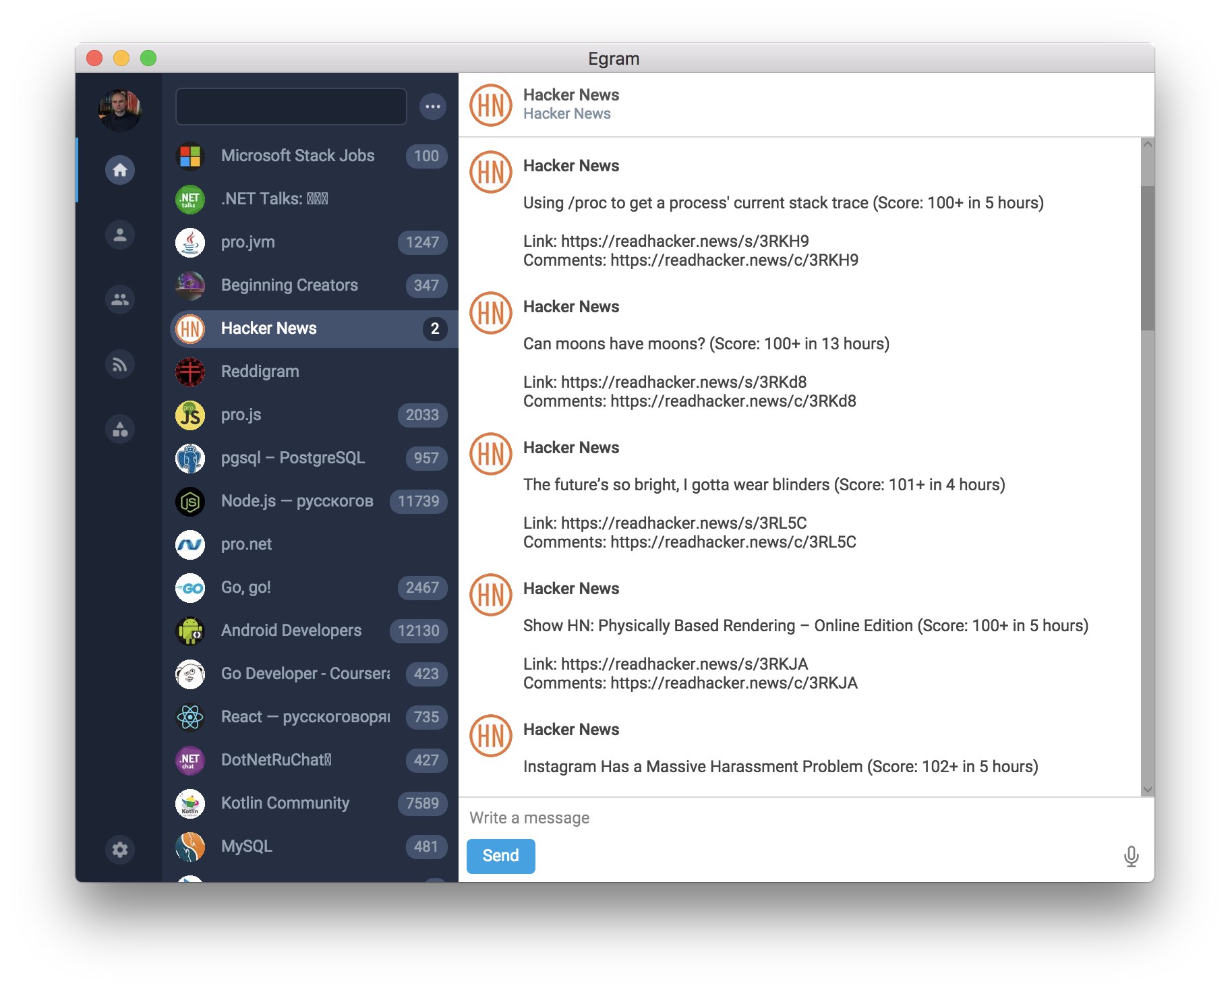
Task: Click the PostgreSQL elephant avatar
Action: click(x=190, y=458)
